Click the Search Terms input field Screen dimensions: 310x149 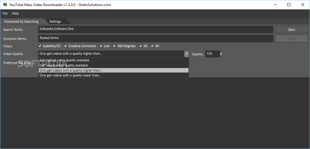coord(156,30)
